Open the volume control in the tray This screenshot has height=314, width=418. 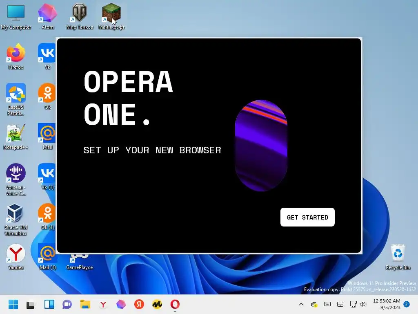363,304
